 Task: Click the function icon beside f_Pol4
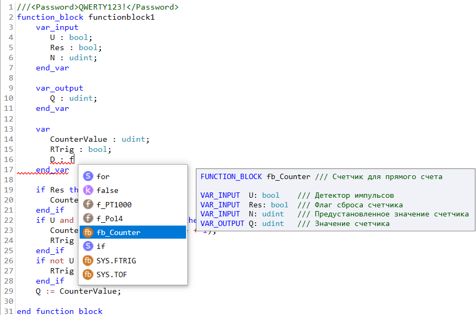88,219
